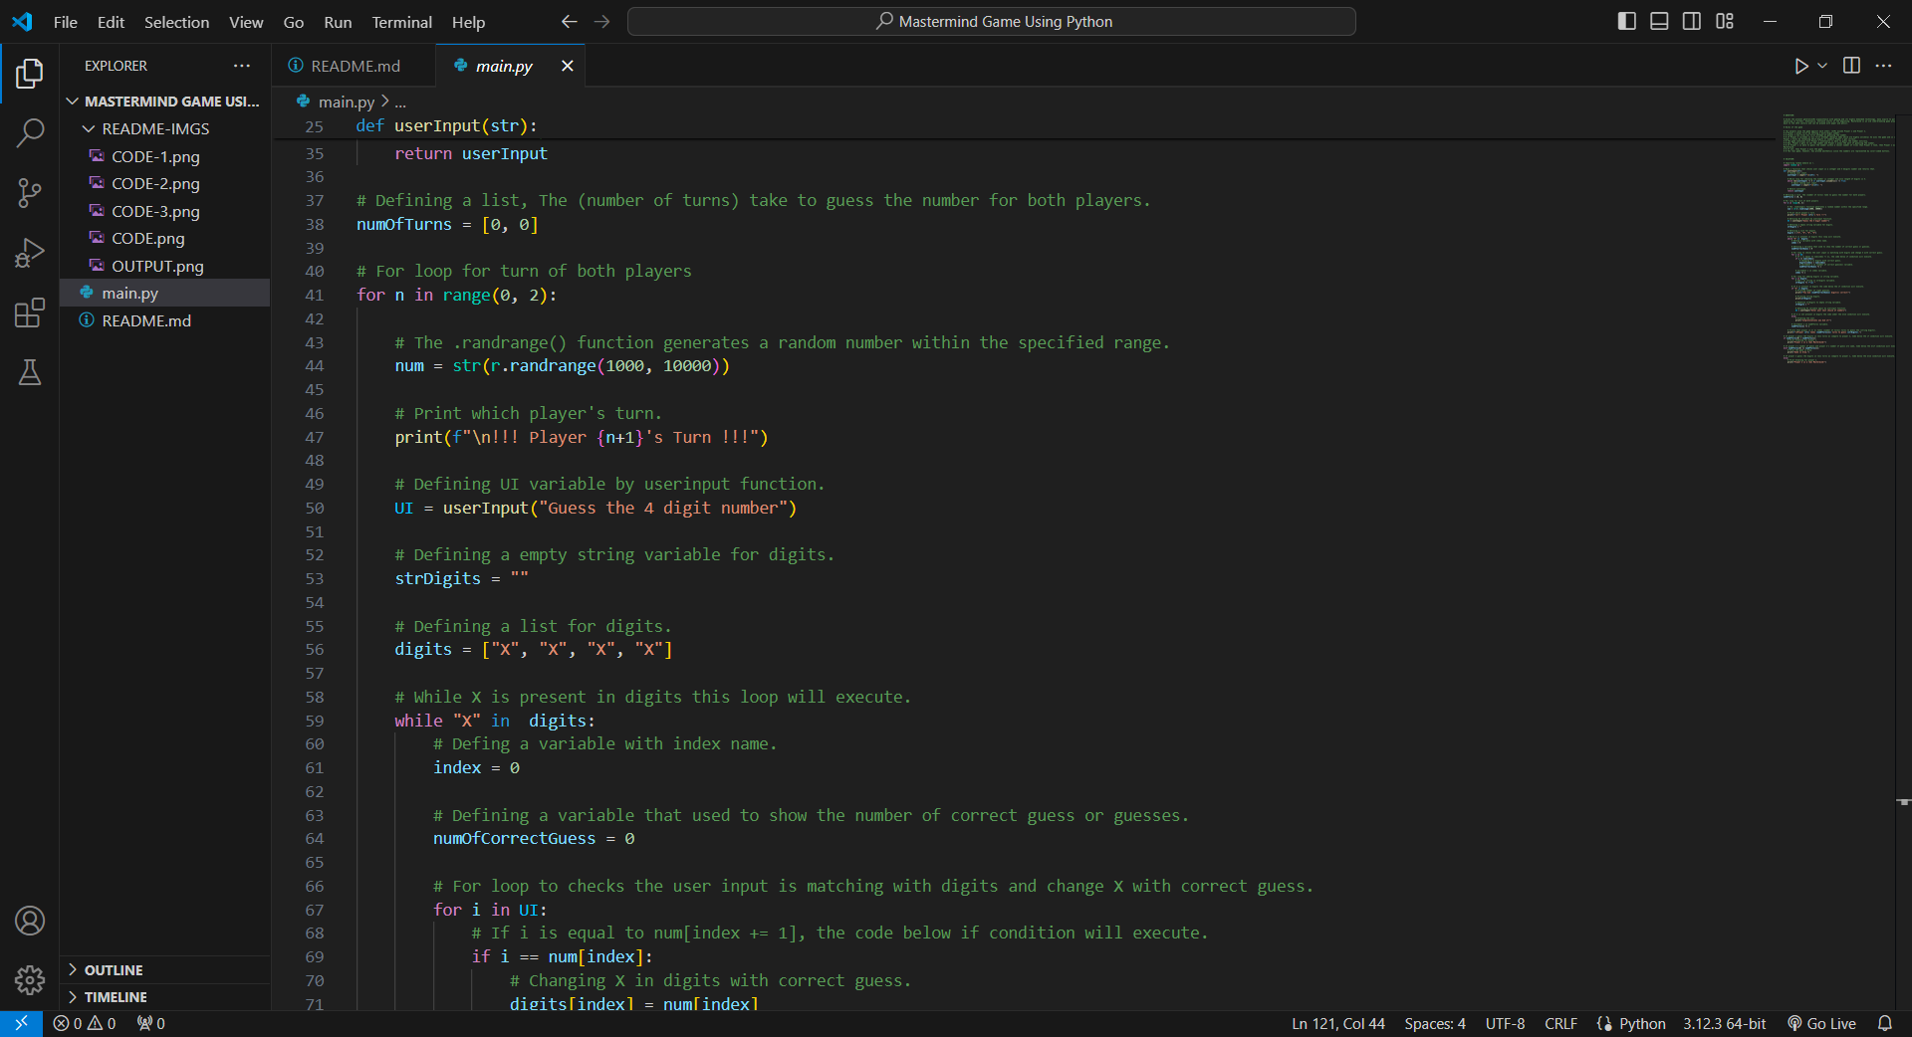Image resolution: width=1912 pixels, height=1037 pixels.
Task: Open the Source Control view
Action: [x=30, y=193]
